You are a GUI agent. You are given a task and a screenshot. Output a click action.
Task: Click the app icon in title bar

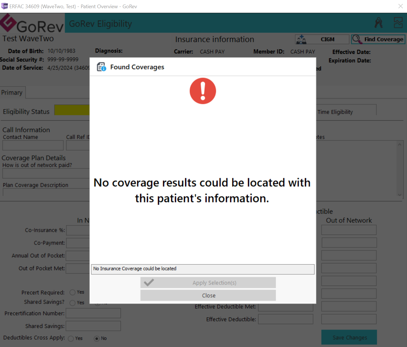point(5,6)
